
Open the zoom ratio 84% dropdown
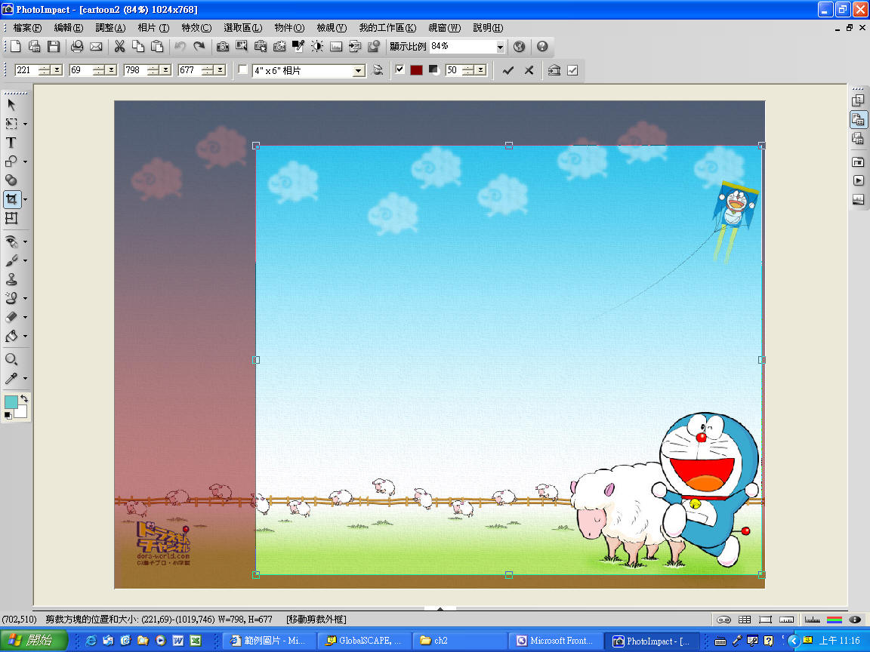pyautogui.click(x=500, y=47)
